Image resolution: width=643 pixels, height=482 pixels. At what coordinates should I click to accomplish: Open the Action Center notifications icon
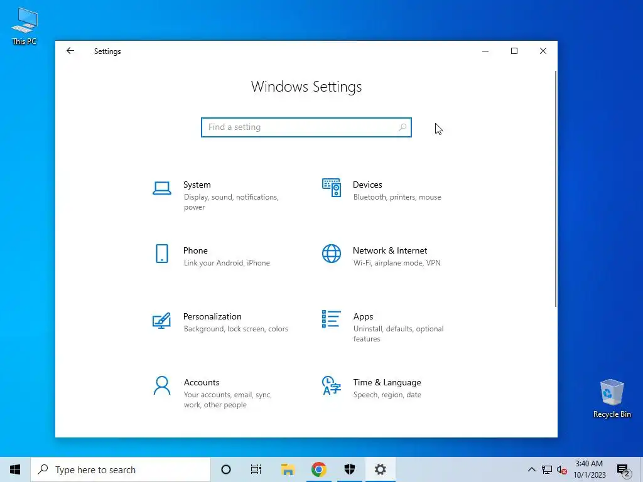[624, 470]
